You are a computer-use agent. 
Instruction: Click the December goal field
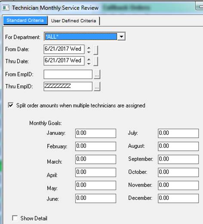tap(178, 199)
